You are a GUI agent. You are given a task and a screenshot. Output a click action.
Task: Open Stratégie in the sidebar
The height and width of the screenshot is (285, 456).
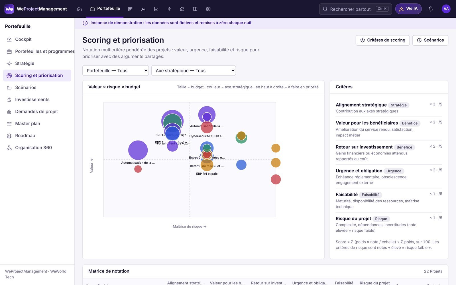(37, 63)
